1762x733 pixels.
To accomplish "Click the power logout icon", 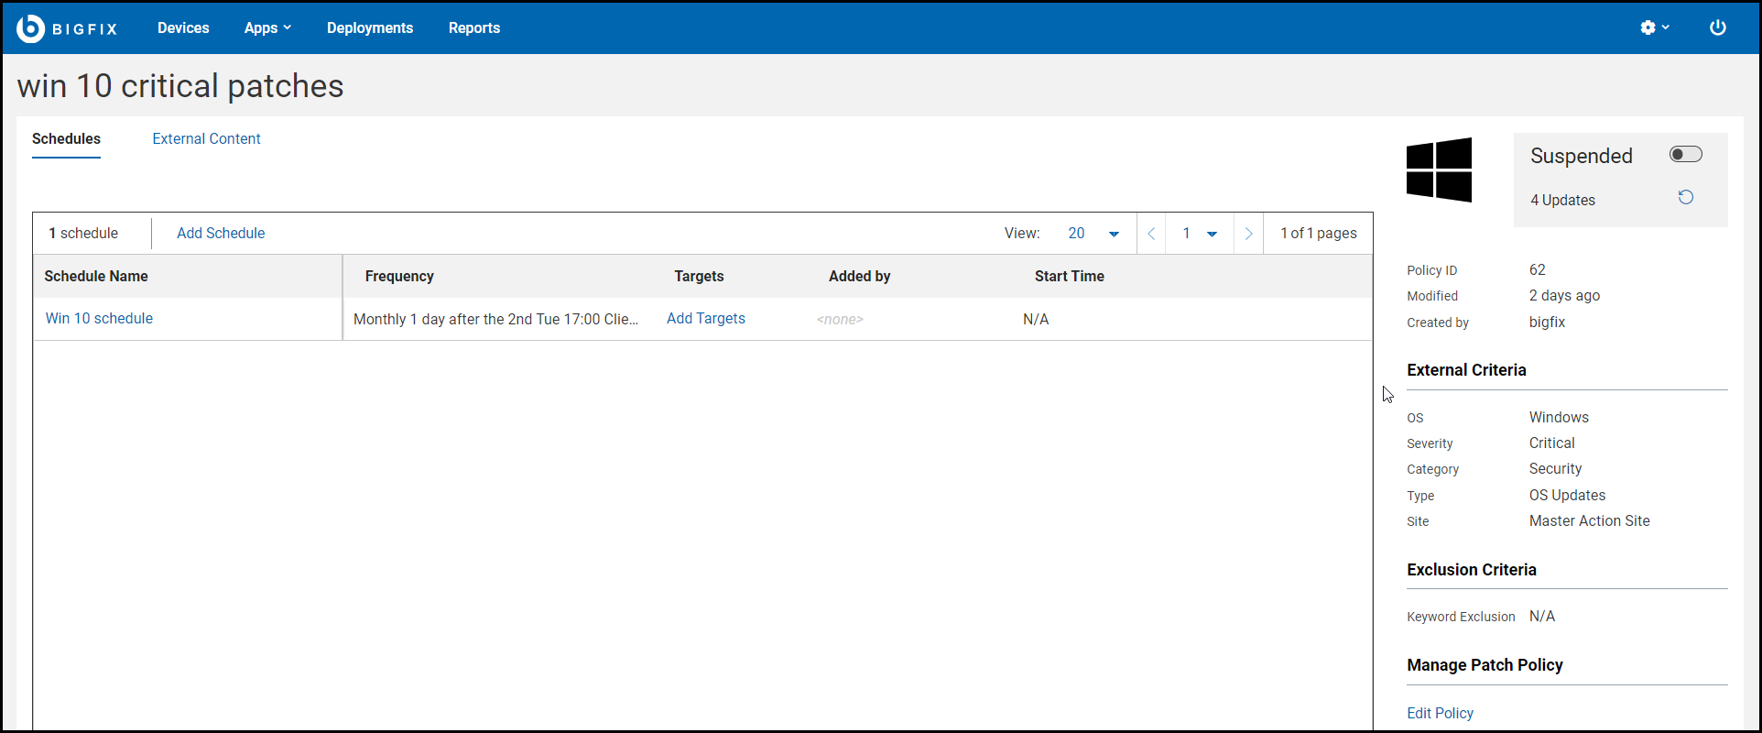I will tap(1717, 27).
